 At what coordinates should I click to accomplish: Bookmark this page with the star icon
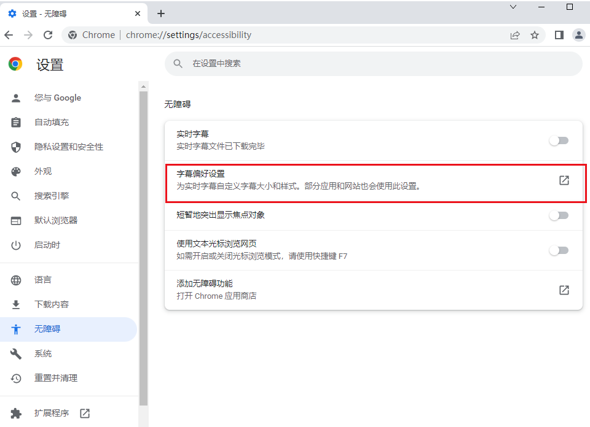coord(534,36)
